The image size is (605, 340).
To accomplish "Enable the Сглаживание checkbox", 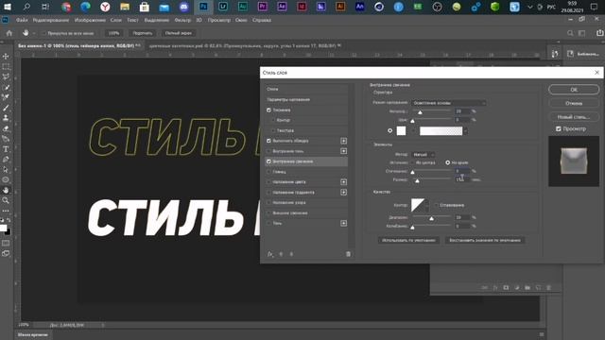I will pyautogui.click(x=437, y=205).
